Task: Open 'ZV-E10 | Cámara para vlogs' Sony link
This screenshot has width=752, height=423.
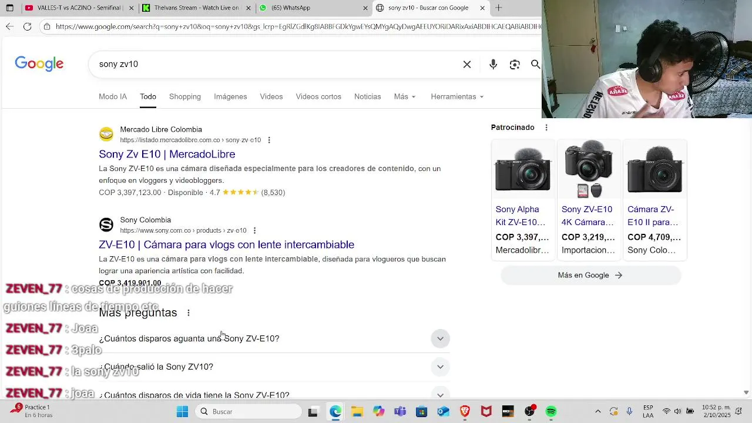Action: 226,245
